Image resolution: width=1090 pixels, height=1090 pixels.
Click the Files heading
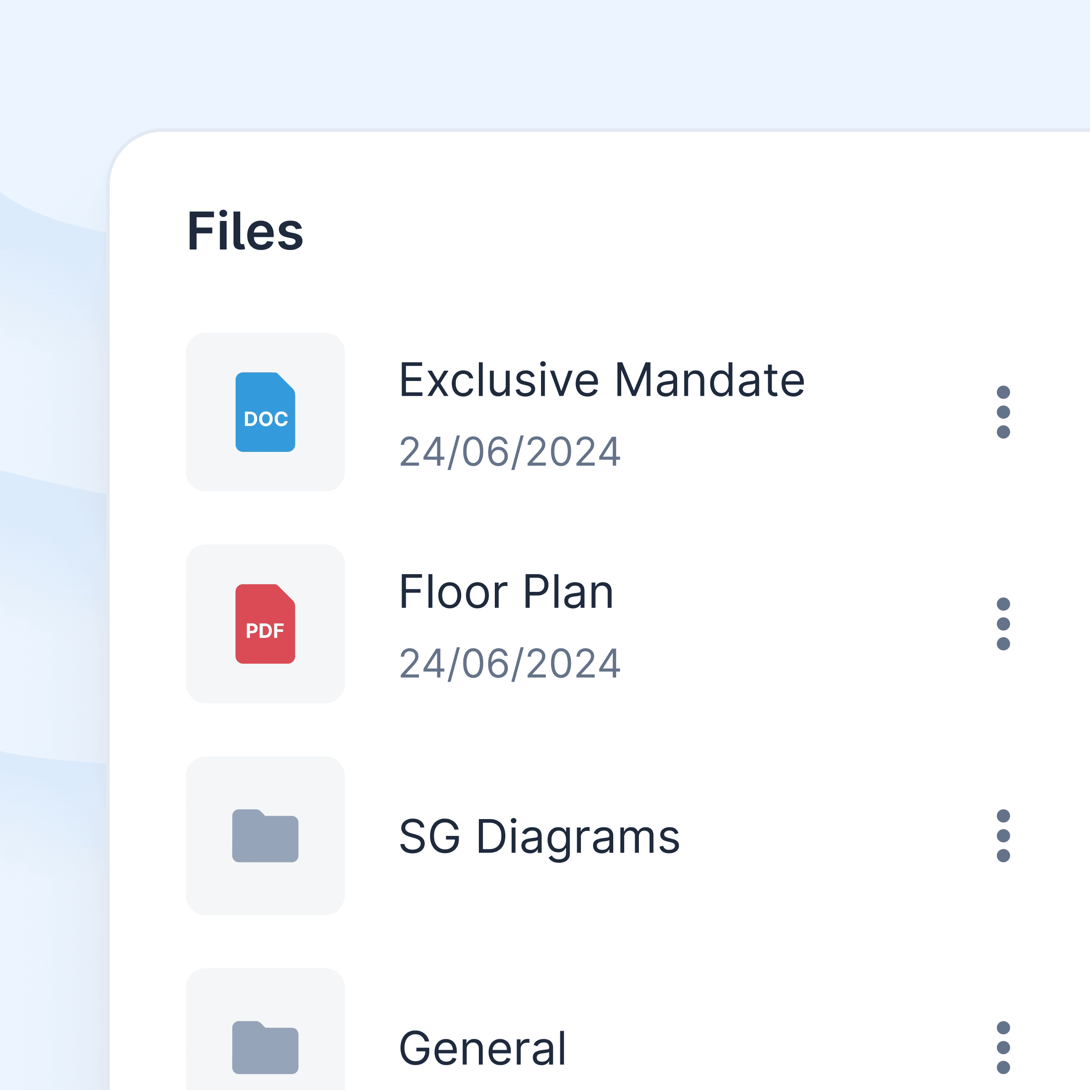245,231
